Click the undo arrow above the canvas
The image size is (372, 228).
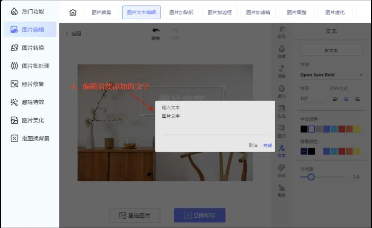(156, 30)
